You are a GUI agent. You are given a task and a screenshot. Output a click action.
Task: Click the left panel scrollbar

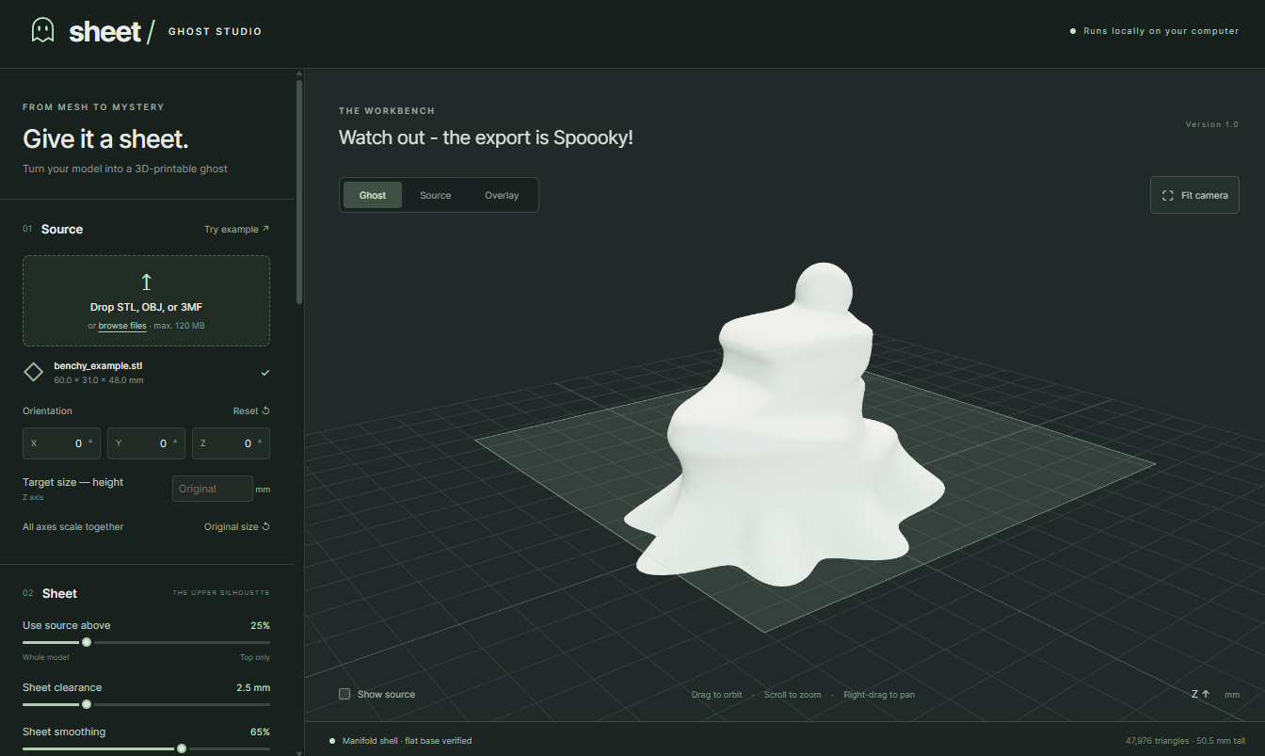click(x=299, y=191)
